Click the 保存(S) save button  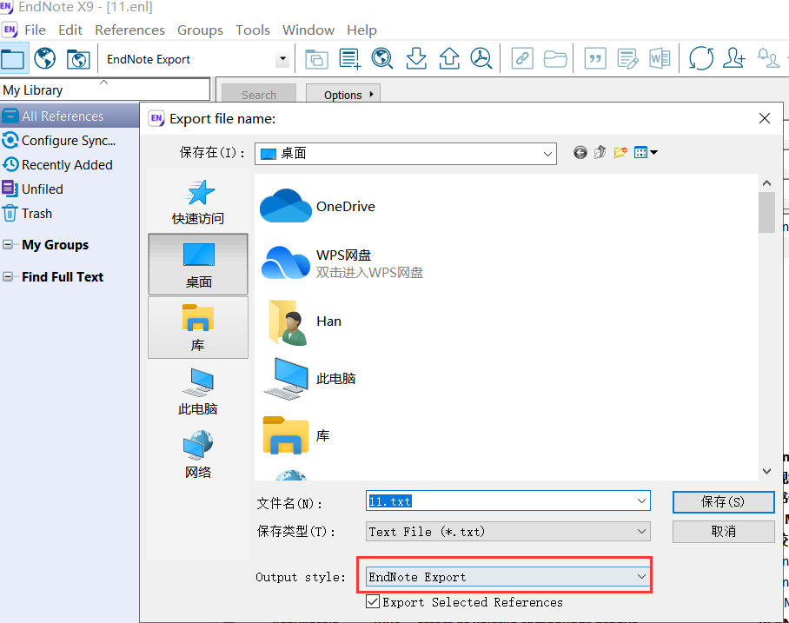coord(724,502)
